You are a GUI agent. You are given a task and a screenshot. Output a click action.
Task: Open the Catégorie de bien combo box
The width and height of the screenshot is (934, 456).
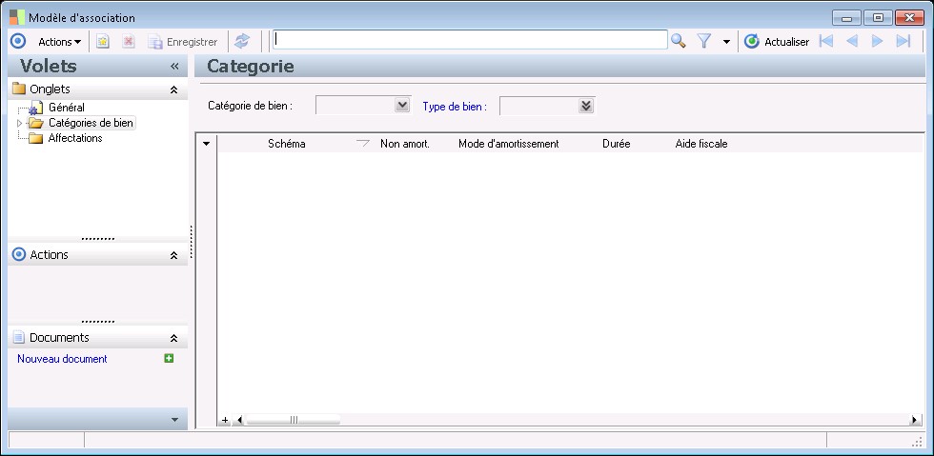click(402, 106)
